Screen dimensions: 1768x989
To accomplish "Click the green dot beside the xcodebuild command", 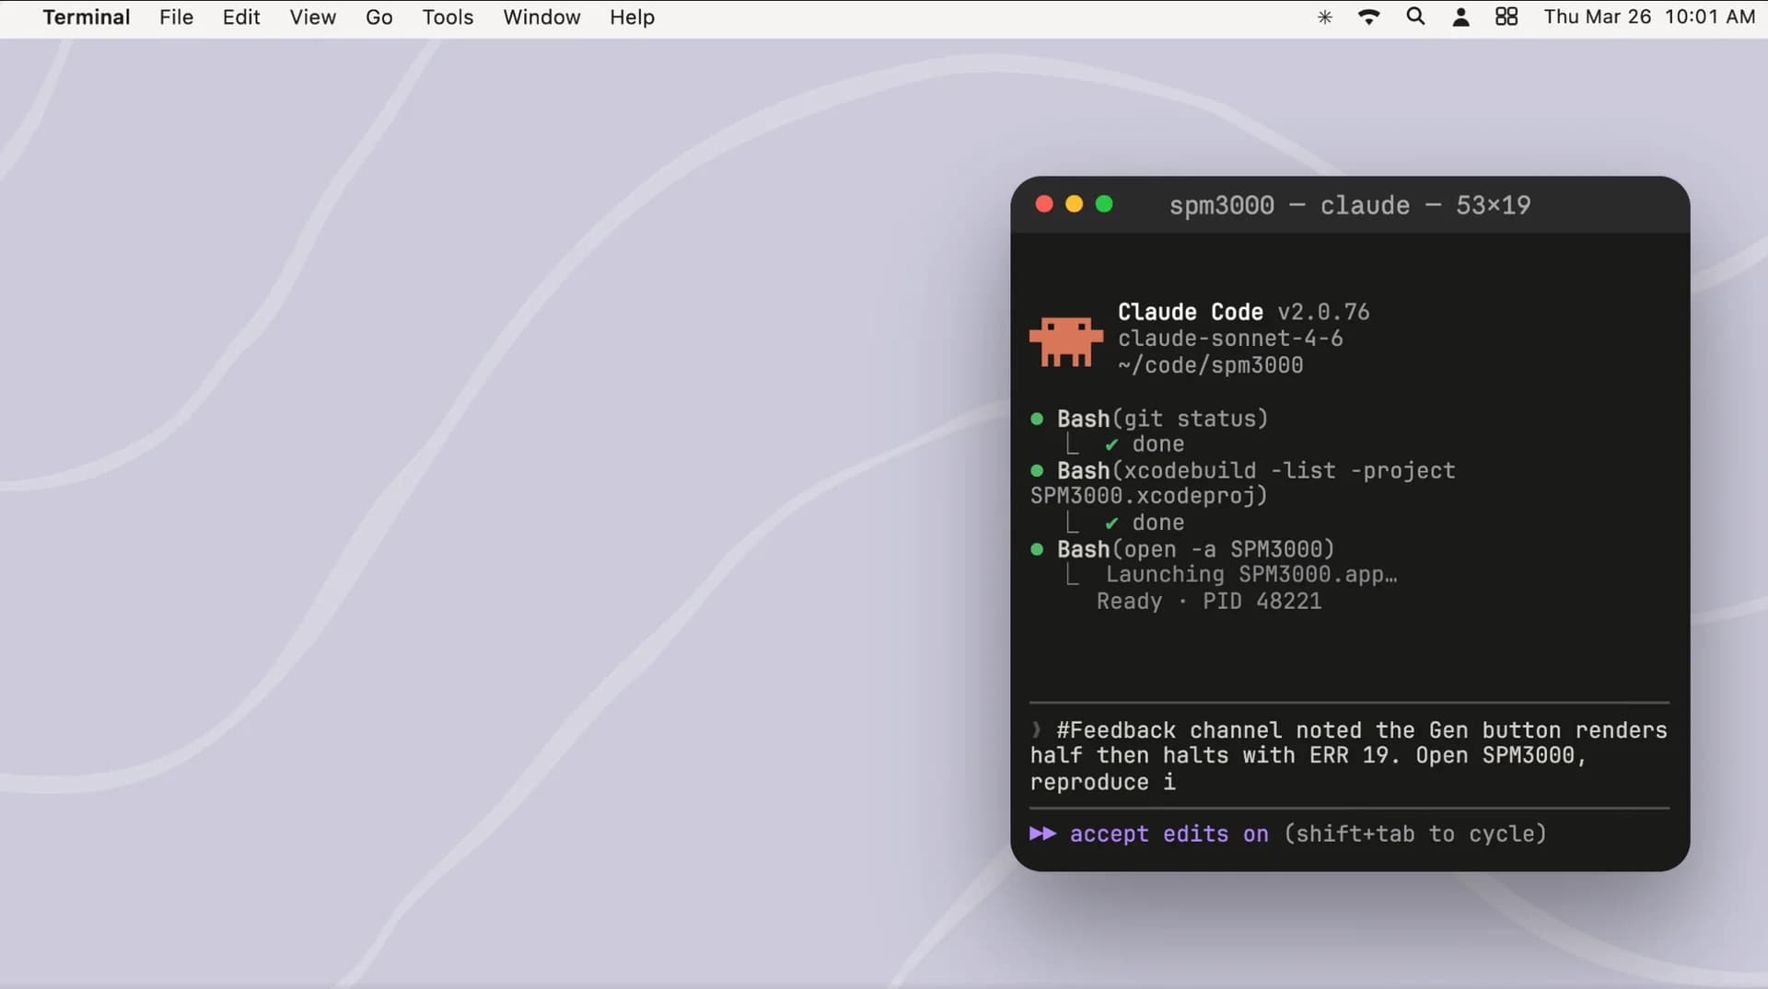I will [1038, 471].
